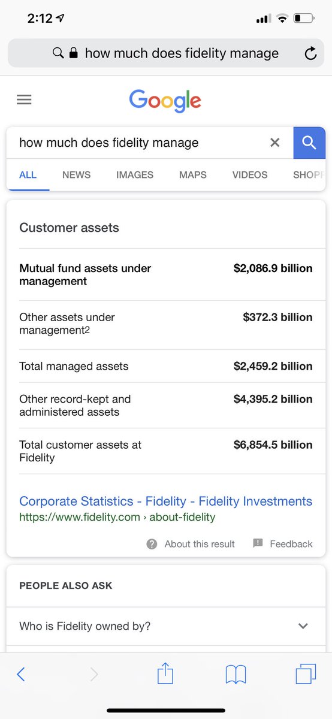This screenshot has width=332, height=719.
Task: Tap the Safari address bar URL text
Action: (182, 53)
